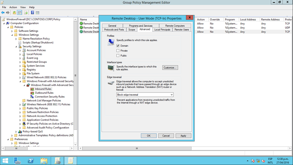Click the green check icon of third rule
This screenshot has height=165, width=293.
pyautogui.click(x=81, y=32)
